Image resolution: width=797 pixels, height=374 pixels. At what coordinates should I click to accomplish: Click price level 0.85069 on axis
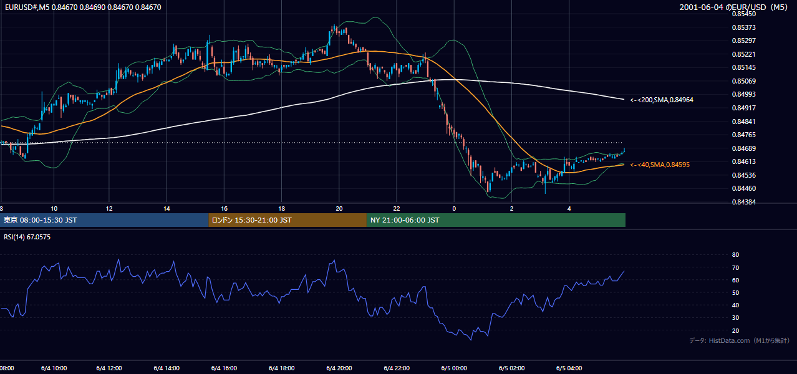click(743, 81)
